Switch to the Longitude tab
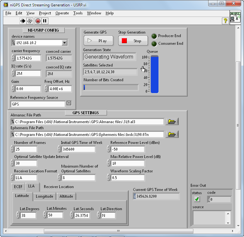The width and height of the screenshot is (244, 237). point(45,196)
